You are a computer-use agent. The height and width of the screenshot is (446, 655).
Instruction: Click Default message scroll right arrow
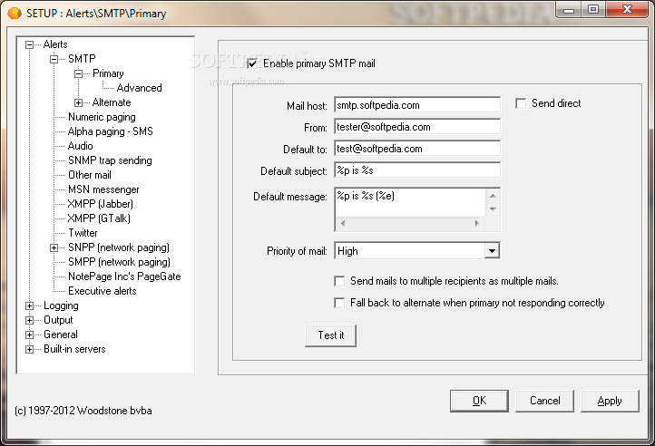click(477, 223)
